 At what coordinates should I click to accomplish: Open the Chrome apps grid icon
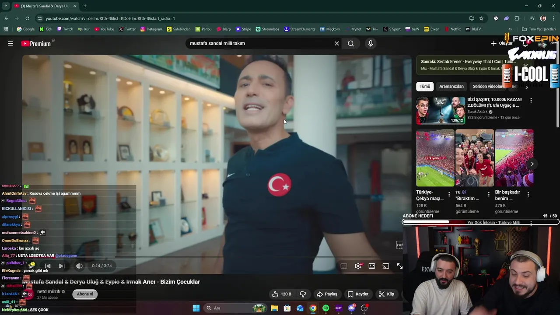point(6,29)
